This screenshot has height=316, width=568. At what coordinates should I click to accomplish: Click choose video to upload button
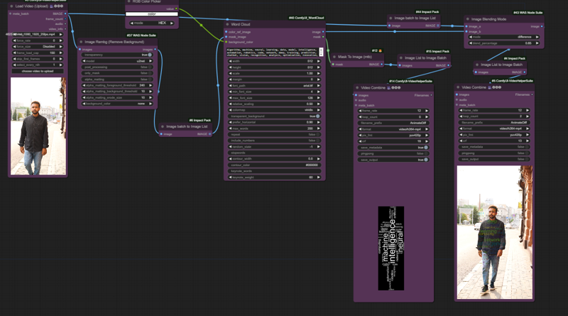[38, 72]
